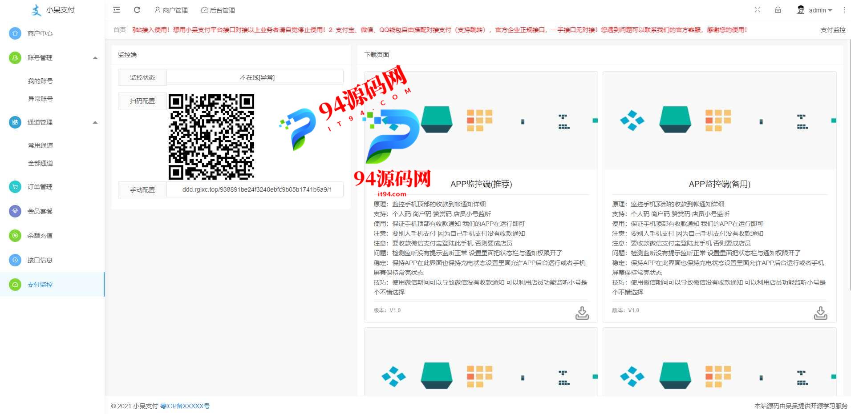
Task: Click the APP监控端(备用) title
Action: pos(720,184)
